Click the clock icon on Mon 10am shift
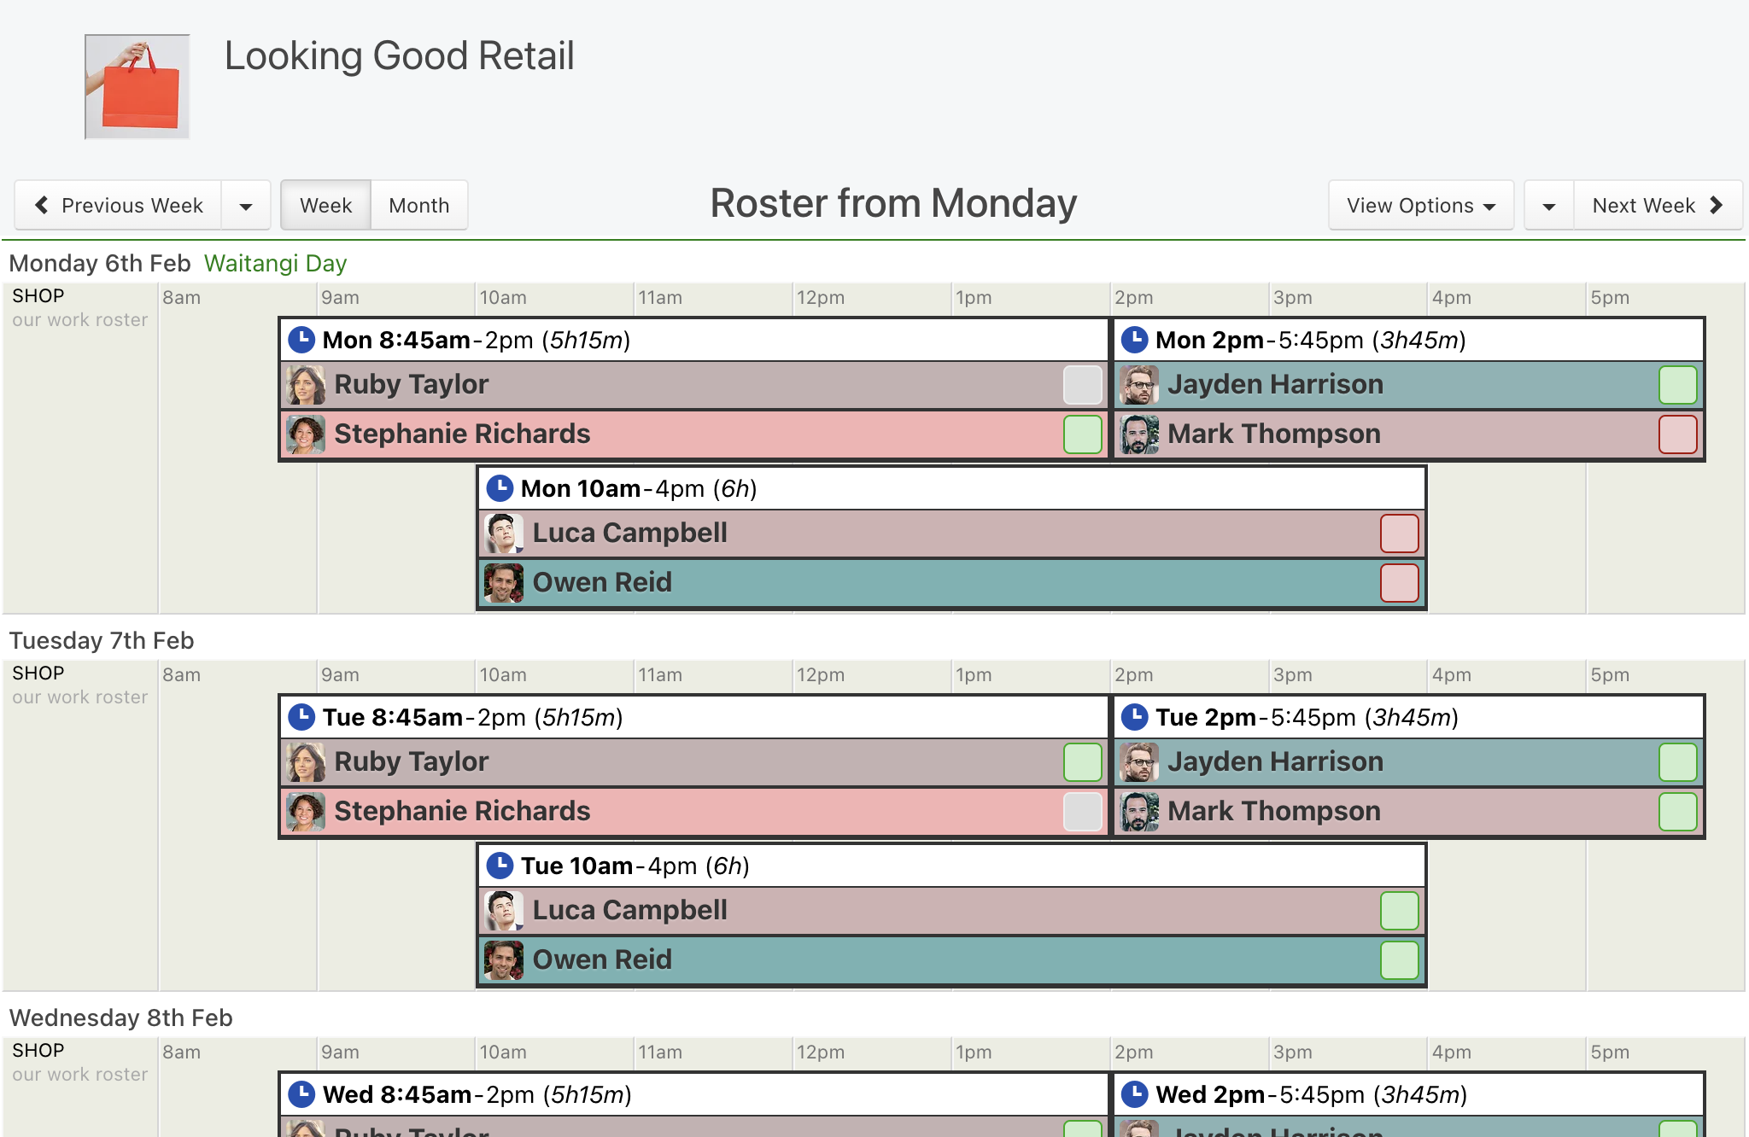The image size is (1749, 1137). pyautogui.click(x=500, y=488)
